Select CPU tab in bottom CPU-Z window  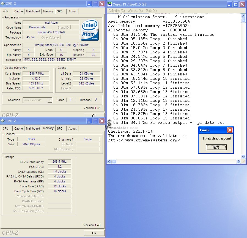pyautogui.click(x=6, y=128)
